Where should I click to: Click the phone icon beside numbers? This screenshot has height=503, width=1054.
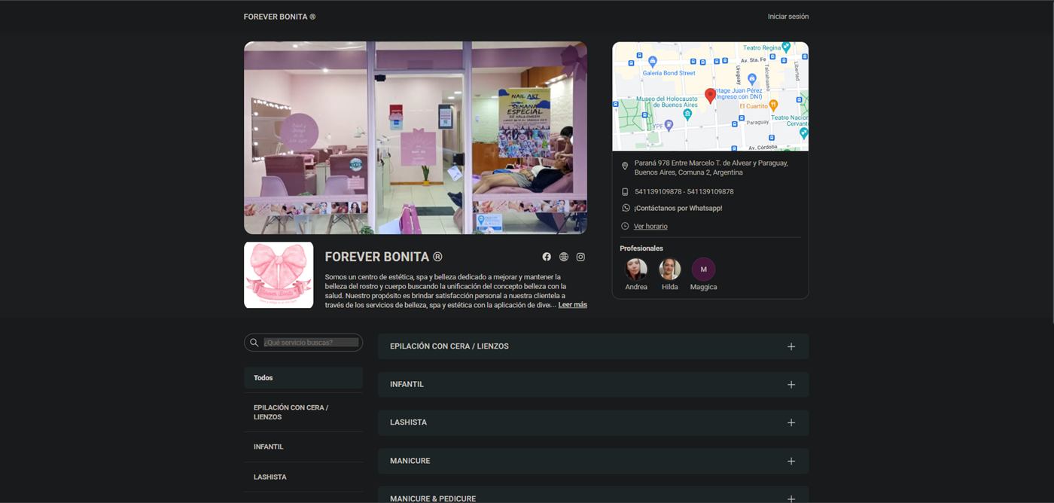[x=625, y=192]
